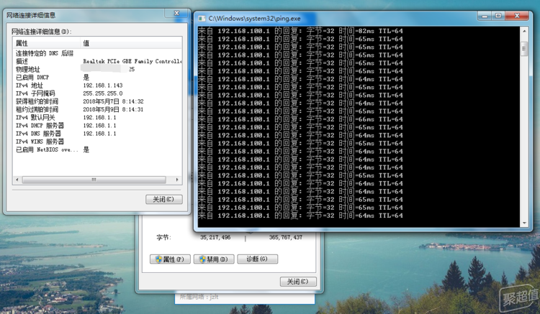
Task: Select the IPv4 WINS 服务器 row
Action: pos(97,142)
